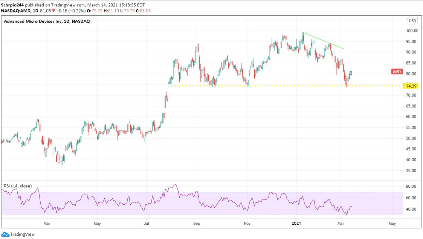423x239 pixels.
Task: Click the 45.00 price axis label
Action: (411, 149)
